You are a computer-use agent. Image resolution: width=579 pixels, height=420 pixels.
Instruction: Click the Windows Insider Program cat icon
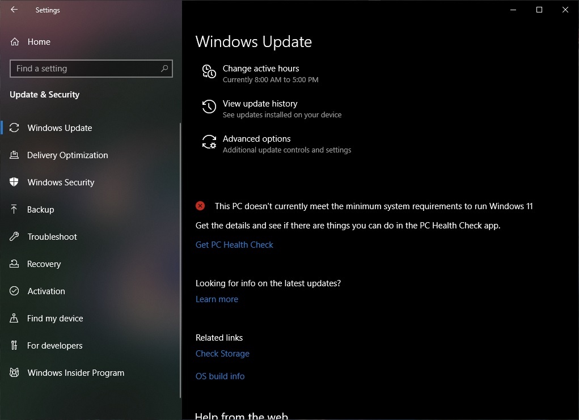[x=14, y=372]
